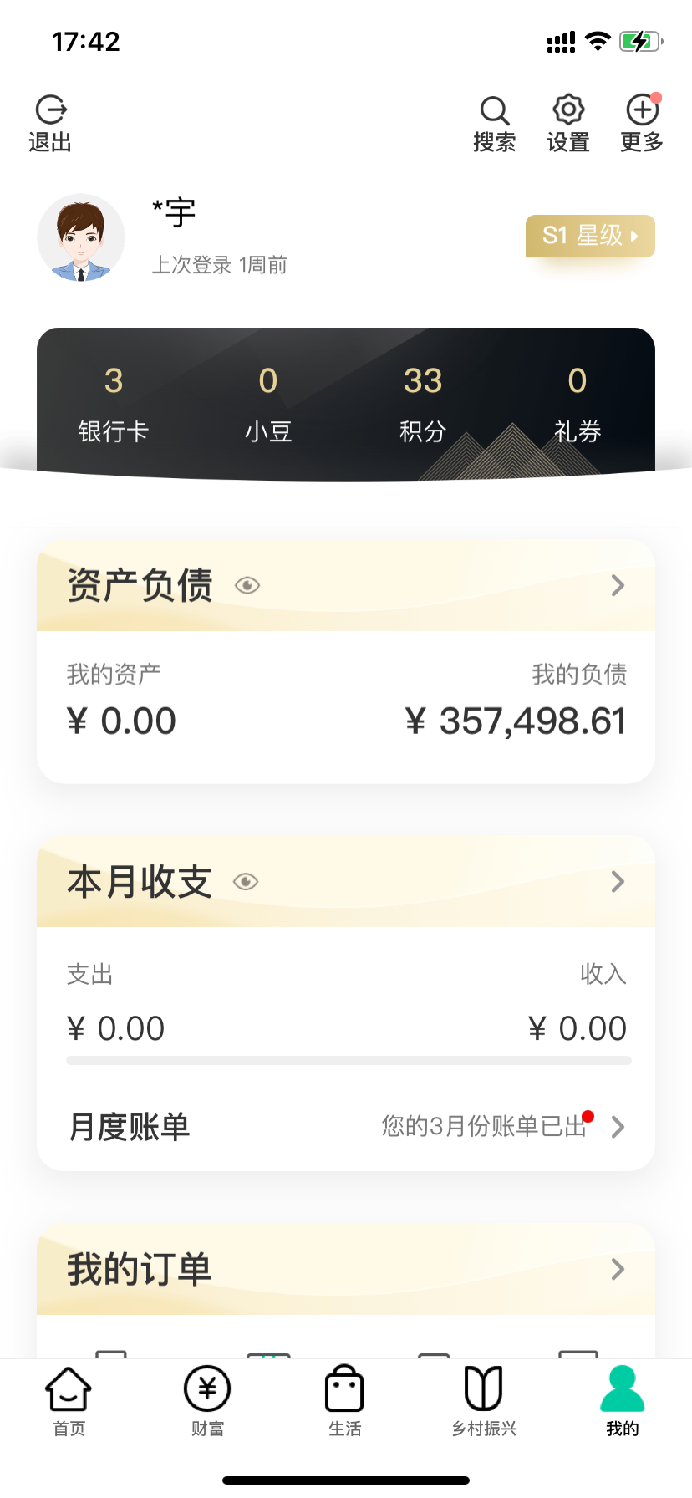Tap the S1 星级 badge button
The height and width of the screenshot is (1498, 692).
coord(590,236)
